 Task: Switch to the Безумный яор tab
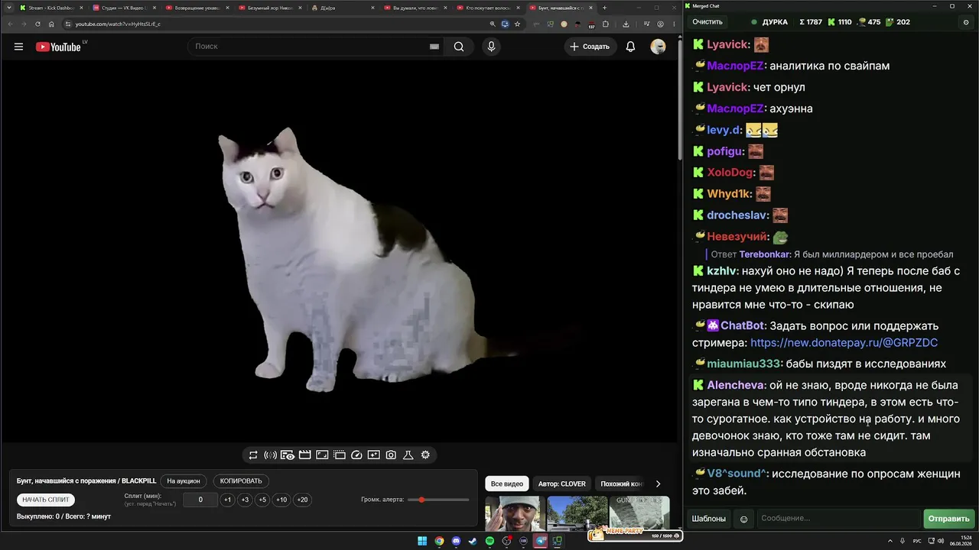tap(270, 8)
